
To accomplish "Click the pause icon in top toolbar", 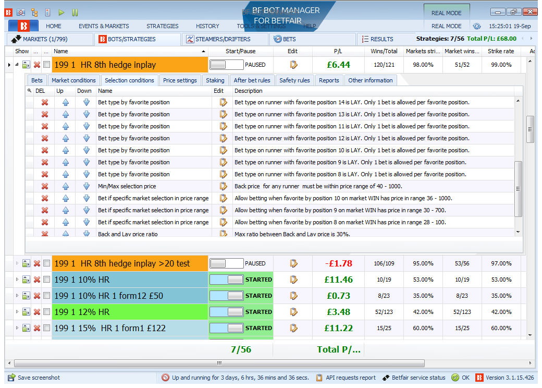I will click(75, 13).
